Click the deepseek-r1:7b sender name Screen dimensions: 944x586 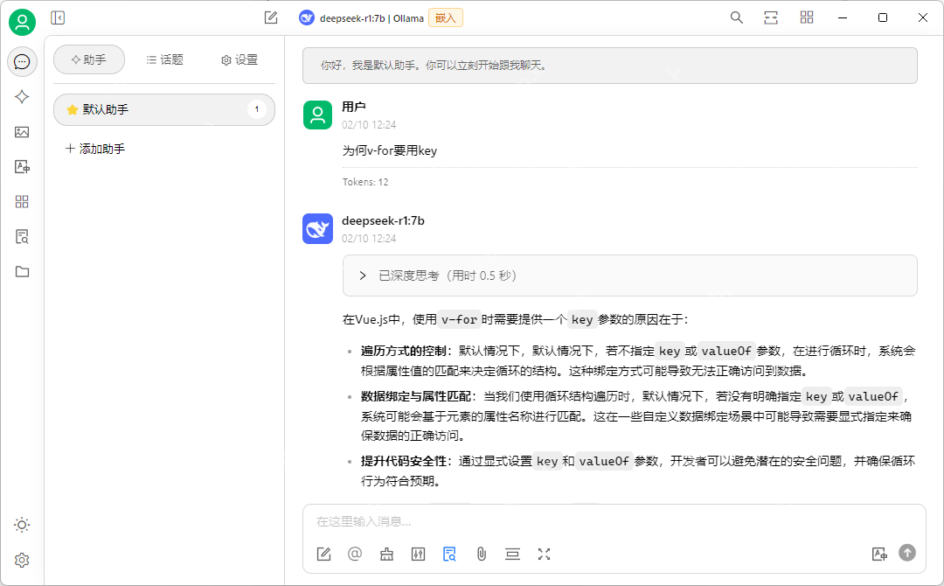coord(383,221)
